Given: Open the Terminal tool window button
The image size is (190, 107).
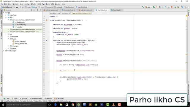Looking at the screenshot, I should [x=48, y=98].
